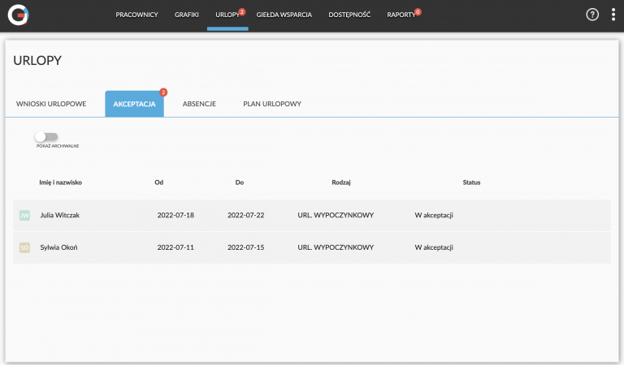
Task: Select the name Sylwia Okoń
Action: pos(58,247)
